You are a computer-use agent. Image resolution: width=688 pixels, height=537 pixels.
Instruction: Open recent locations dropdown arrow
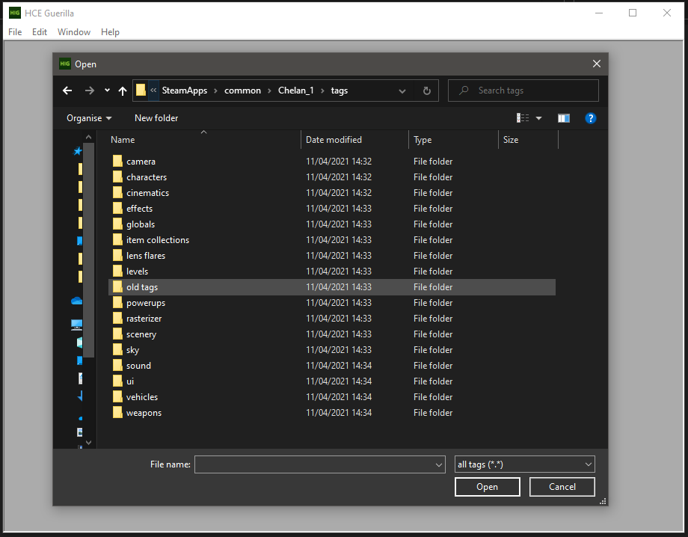[107, 90]
